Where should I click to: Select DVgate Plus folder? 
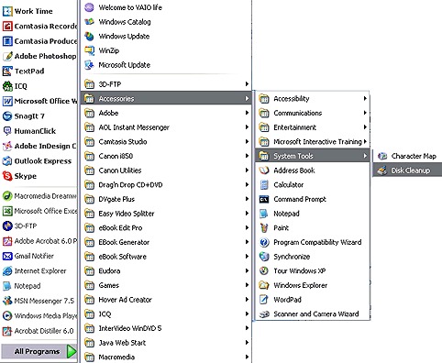[166, 199]
